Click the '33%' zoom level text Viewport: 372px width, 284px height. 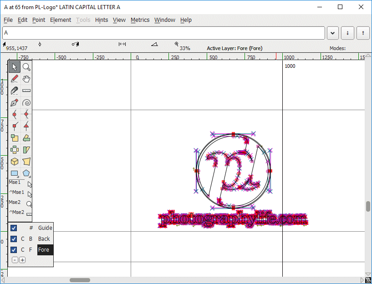coord(185,48)
